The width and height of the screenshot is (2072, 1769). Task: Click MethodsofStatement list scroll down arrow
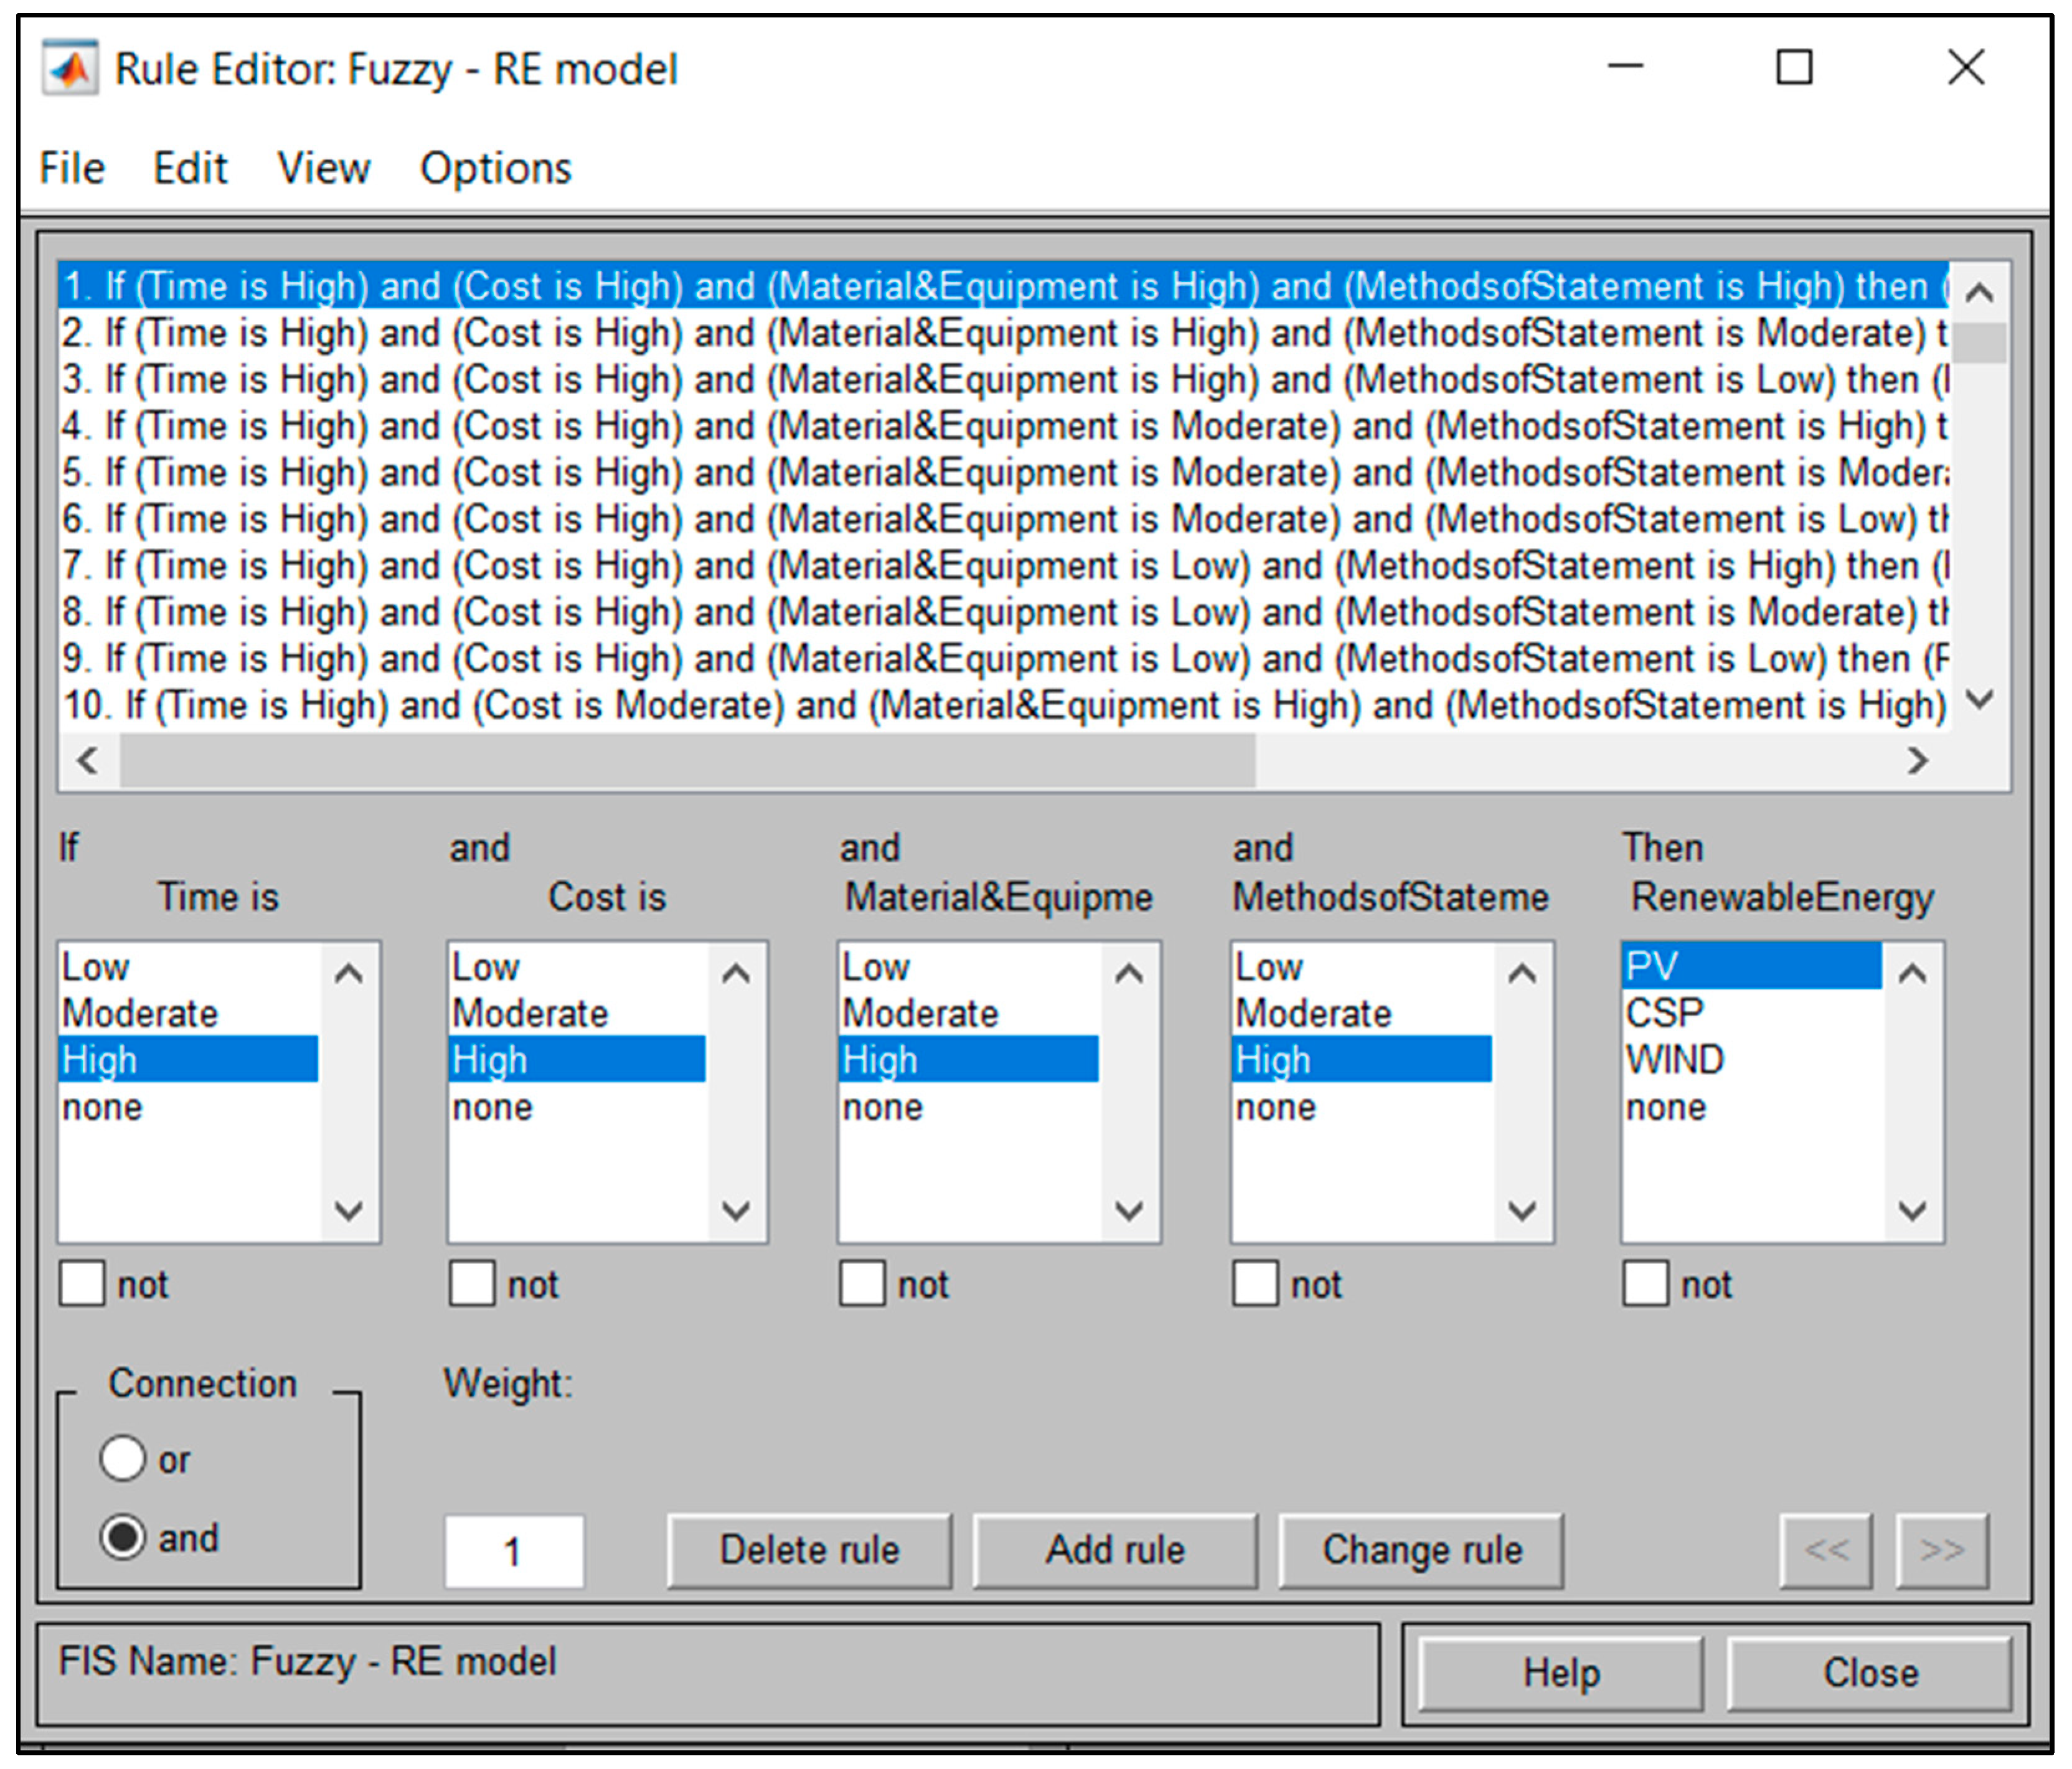[x=1522, y=1211]
